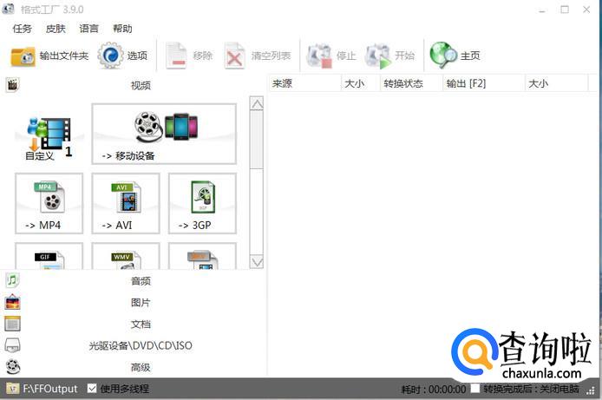Expand the 图片 picture category
The height and width of the screenshot is (400, 602).
(x=141, y=303)
